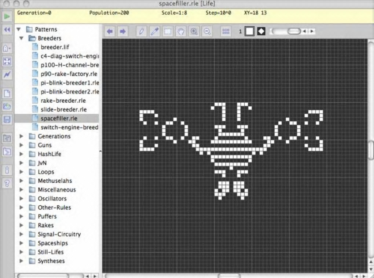Select the zoom in tool

click(194, 32)
